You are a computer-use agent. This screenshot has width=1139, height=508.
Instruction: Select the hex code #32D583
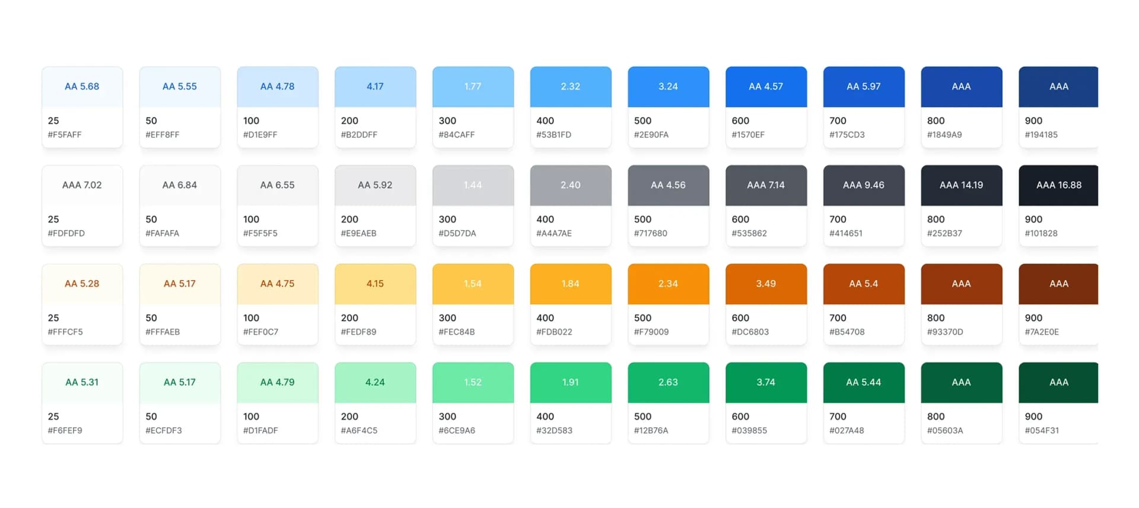coord(554,430)
